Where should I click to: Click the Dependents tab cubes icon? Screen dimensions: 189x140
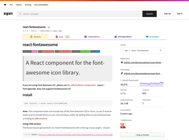point(116,37)
